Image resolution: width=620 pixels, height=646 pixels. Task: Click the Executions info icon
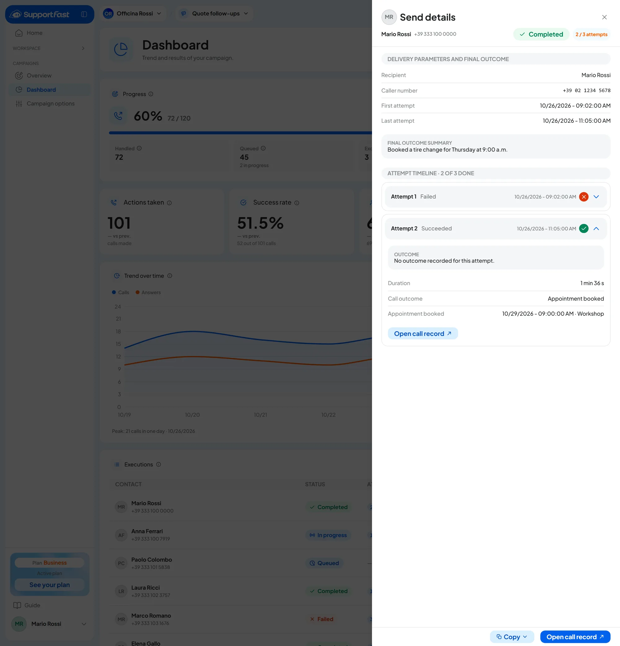coord(158,464)
